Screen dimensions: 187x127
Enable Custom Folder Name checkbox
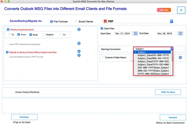pos(103,57)
